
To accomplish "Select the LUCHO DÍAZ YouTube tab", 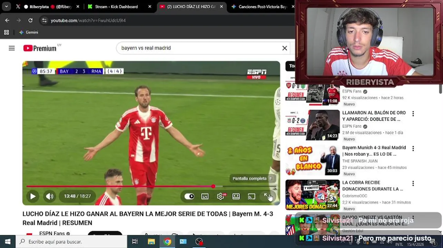I will tap(191, 7).
